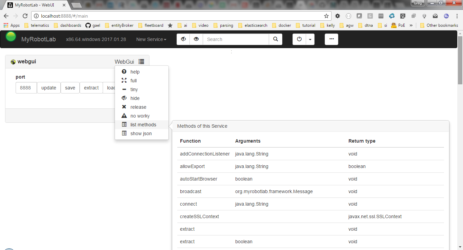Click the blue M cloud extension icon
This screenshot has height=250, width=463.
[x=392, y=16]
